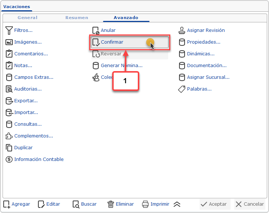Click the Asignar Revisión stamp icon
269x213 pixels.
(x=182, y=30)
